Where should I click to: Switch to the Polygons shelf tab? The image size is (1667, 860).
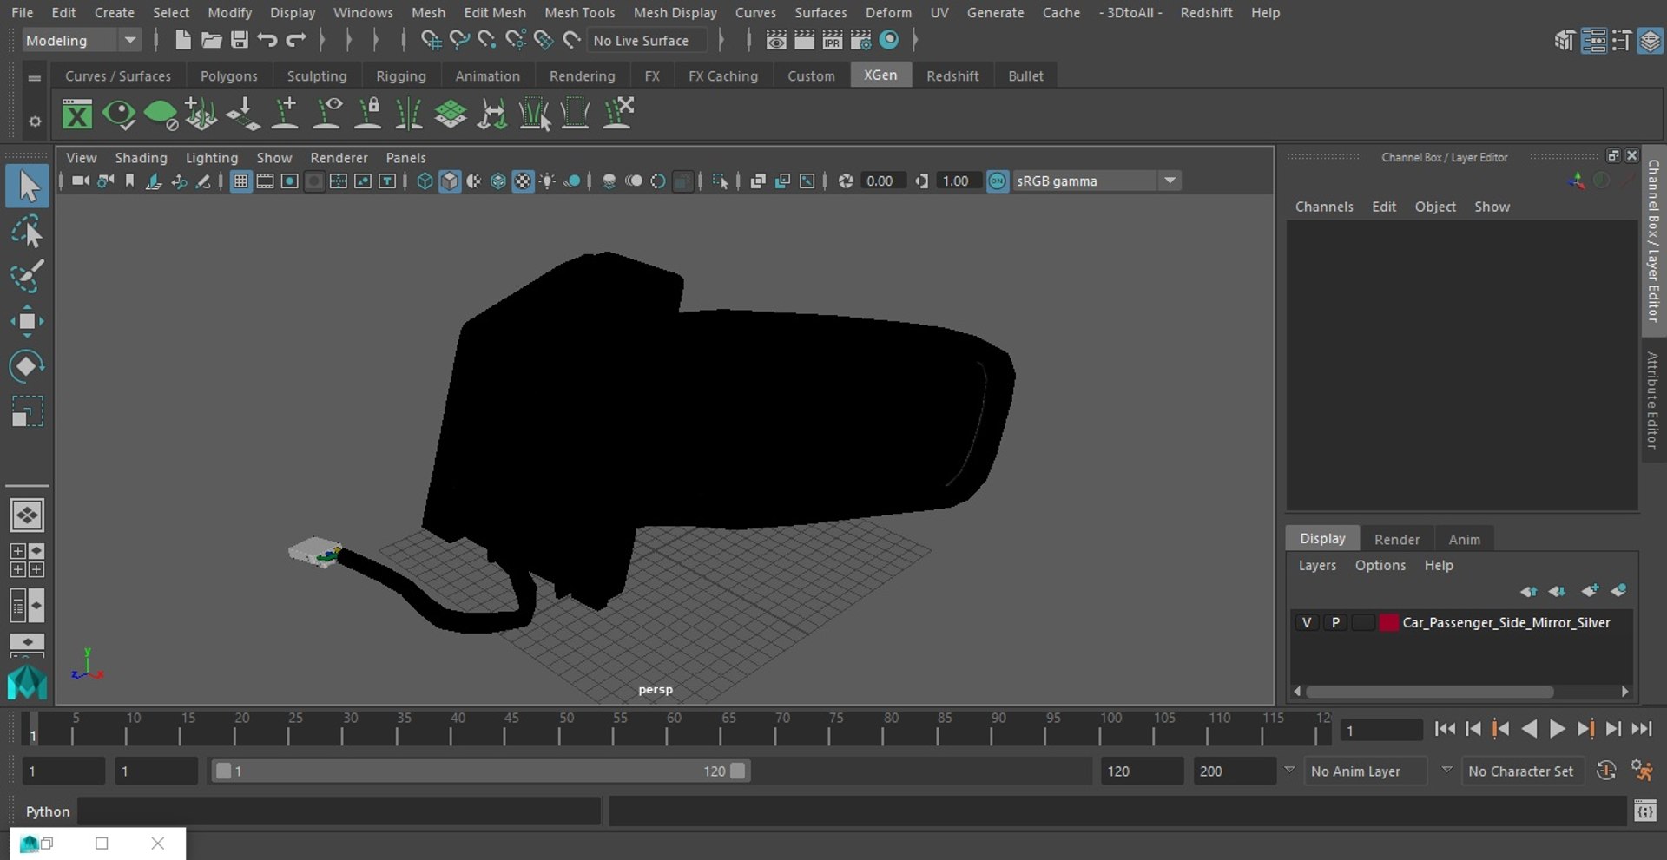228,75
